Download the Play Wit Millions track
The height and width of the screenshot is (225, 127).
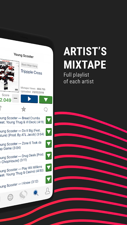coord(49,167)
